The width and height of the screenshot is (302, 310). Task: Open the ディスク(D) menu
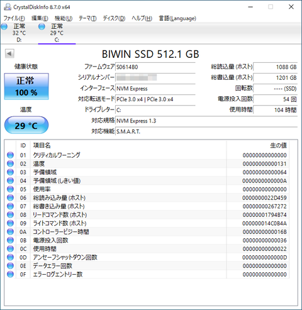(114, 18)
